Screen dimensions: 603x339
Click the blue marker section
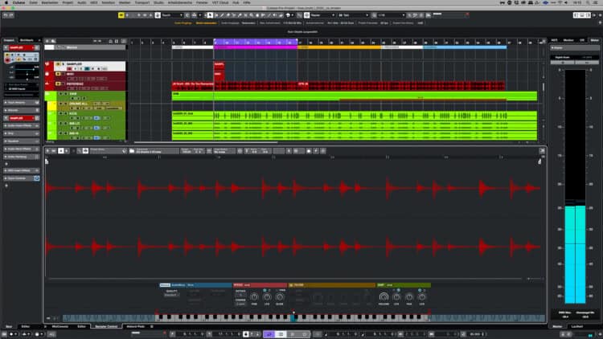pos(465,47)
